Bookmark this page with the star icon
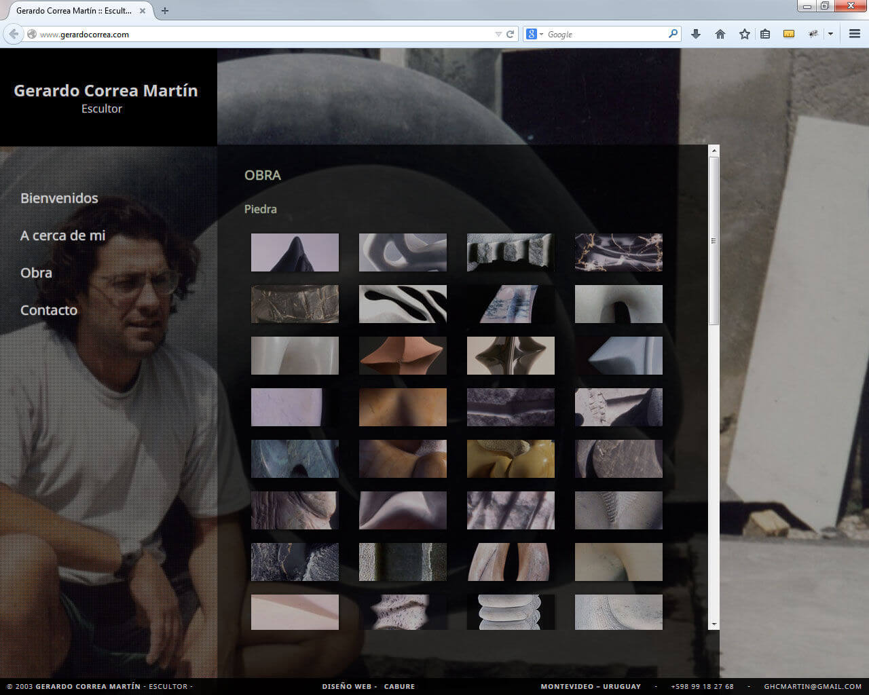The width and height of the screenshot is (869, 695). click(x=745, y=34)
